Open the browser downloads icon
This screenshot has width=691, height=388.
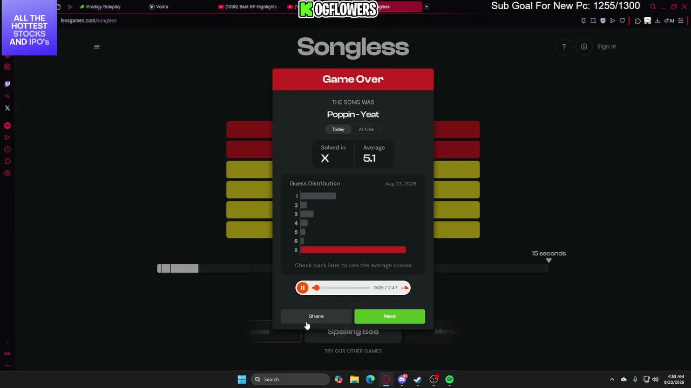click(x=657, y=20)
